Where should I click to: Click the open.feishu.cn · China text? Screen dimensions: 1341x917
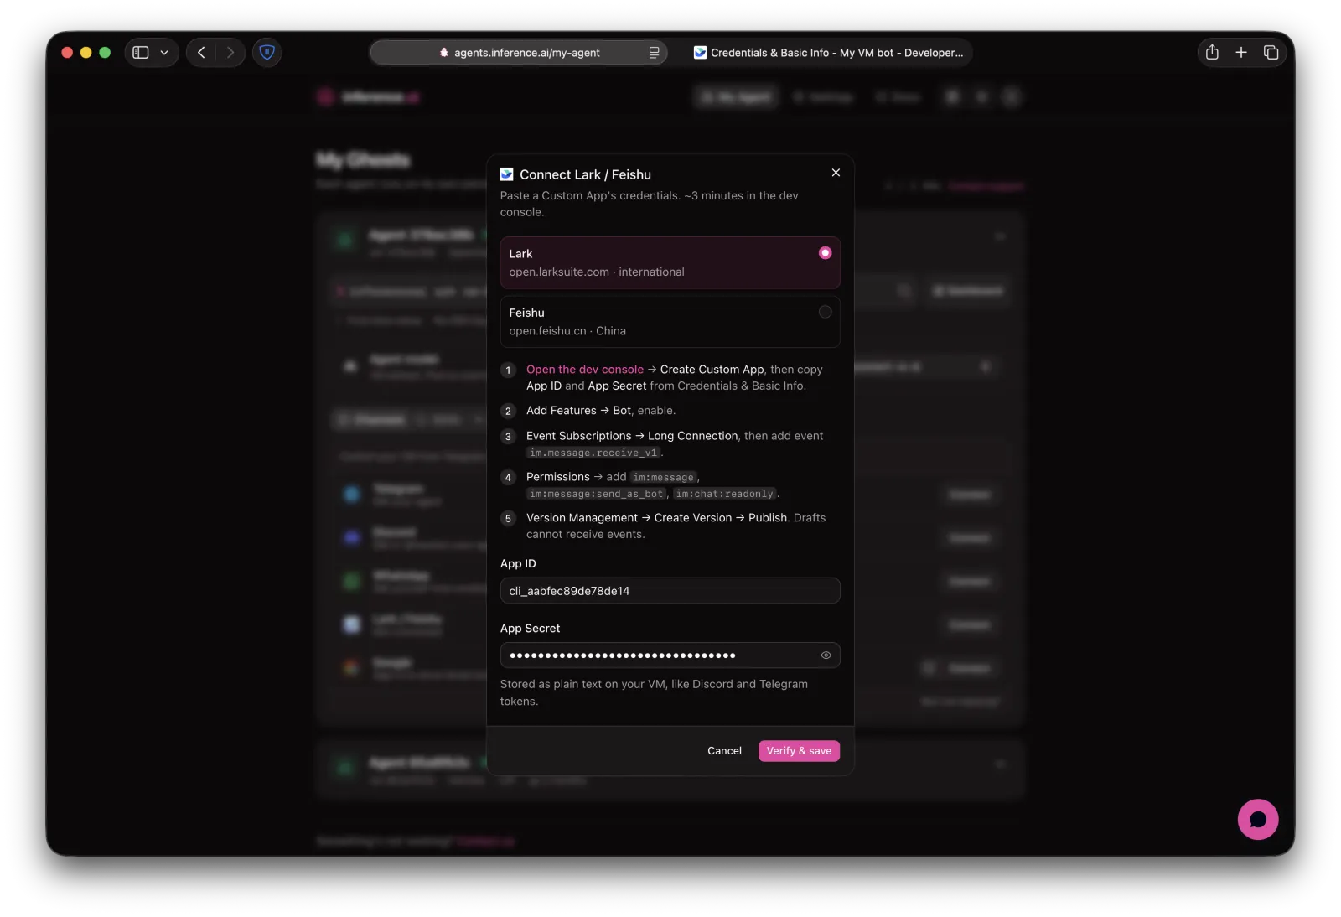pyautogui.click(x=567, y=331)
